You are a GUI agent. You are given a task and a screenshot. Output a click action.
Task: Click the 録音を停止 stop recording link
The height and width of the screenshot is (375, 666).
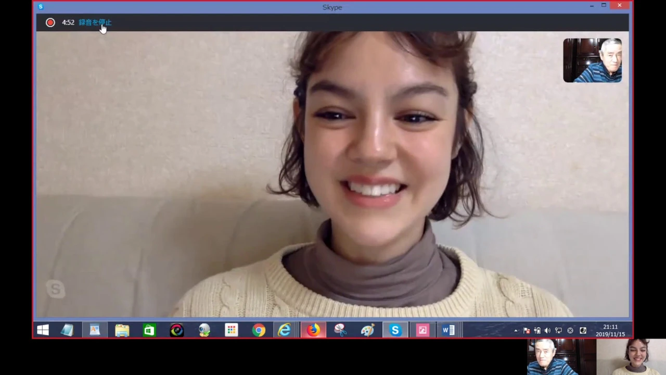(x=95, y=22)
